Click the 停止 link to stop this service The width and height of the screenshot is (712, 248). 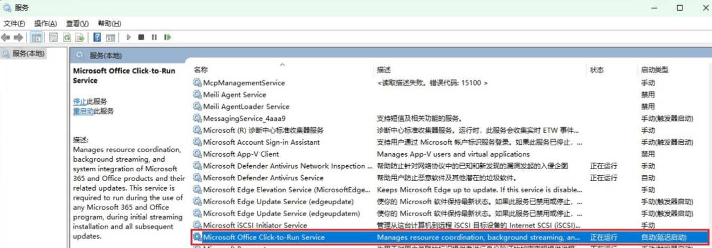click(x=80, y=102)
